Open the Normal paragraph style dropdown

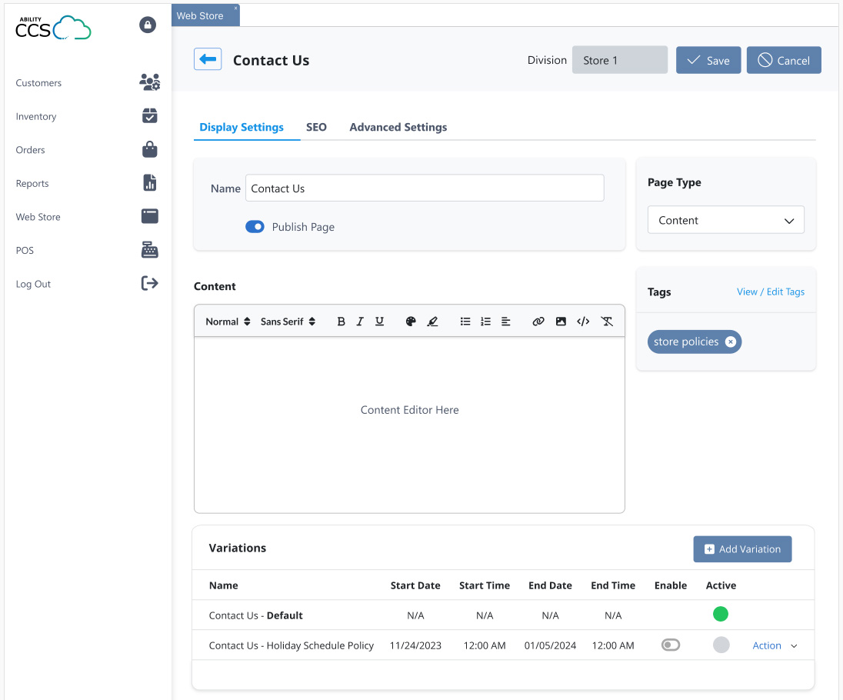pyautogui.click(x=226, y=321)
